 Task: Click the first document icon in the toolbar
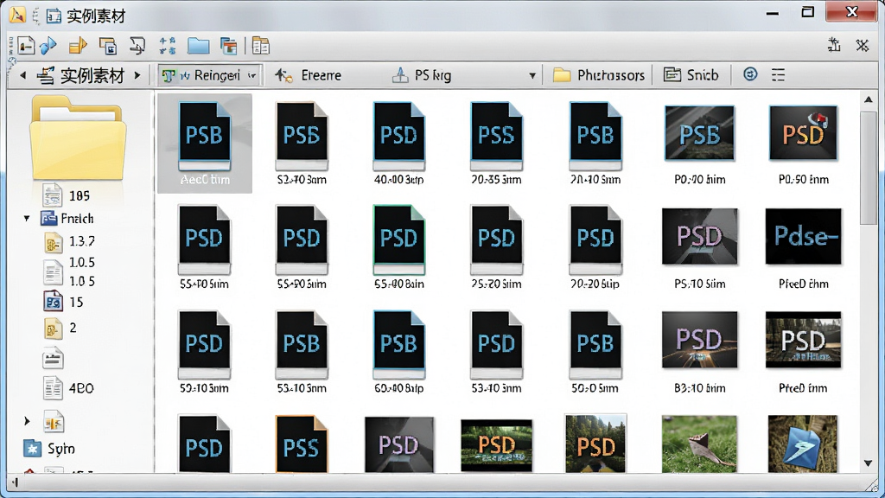click(25, 46)
